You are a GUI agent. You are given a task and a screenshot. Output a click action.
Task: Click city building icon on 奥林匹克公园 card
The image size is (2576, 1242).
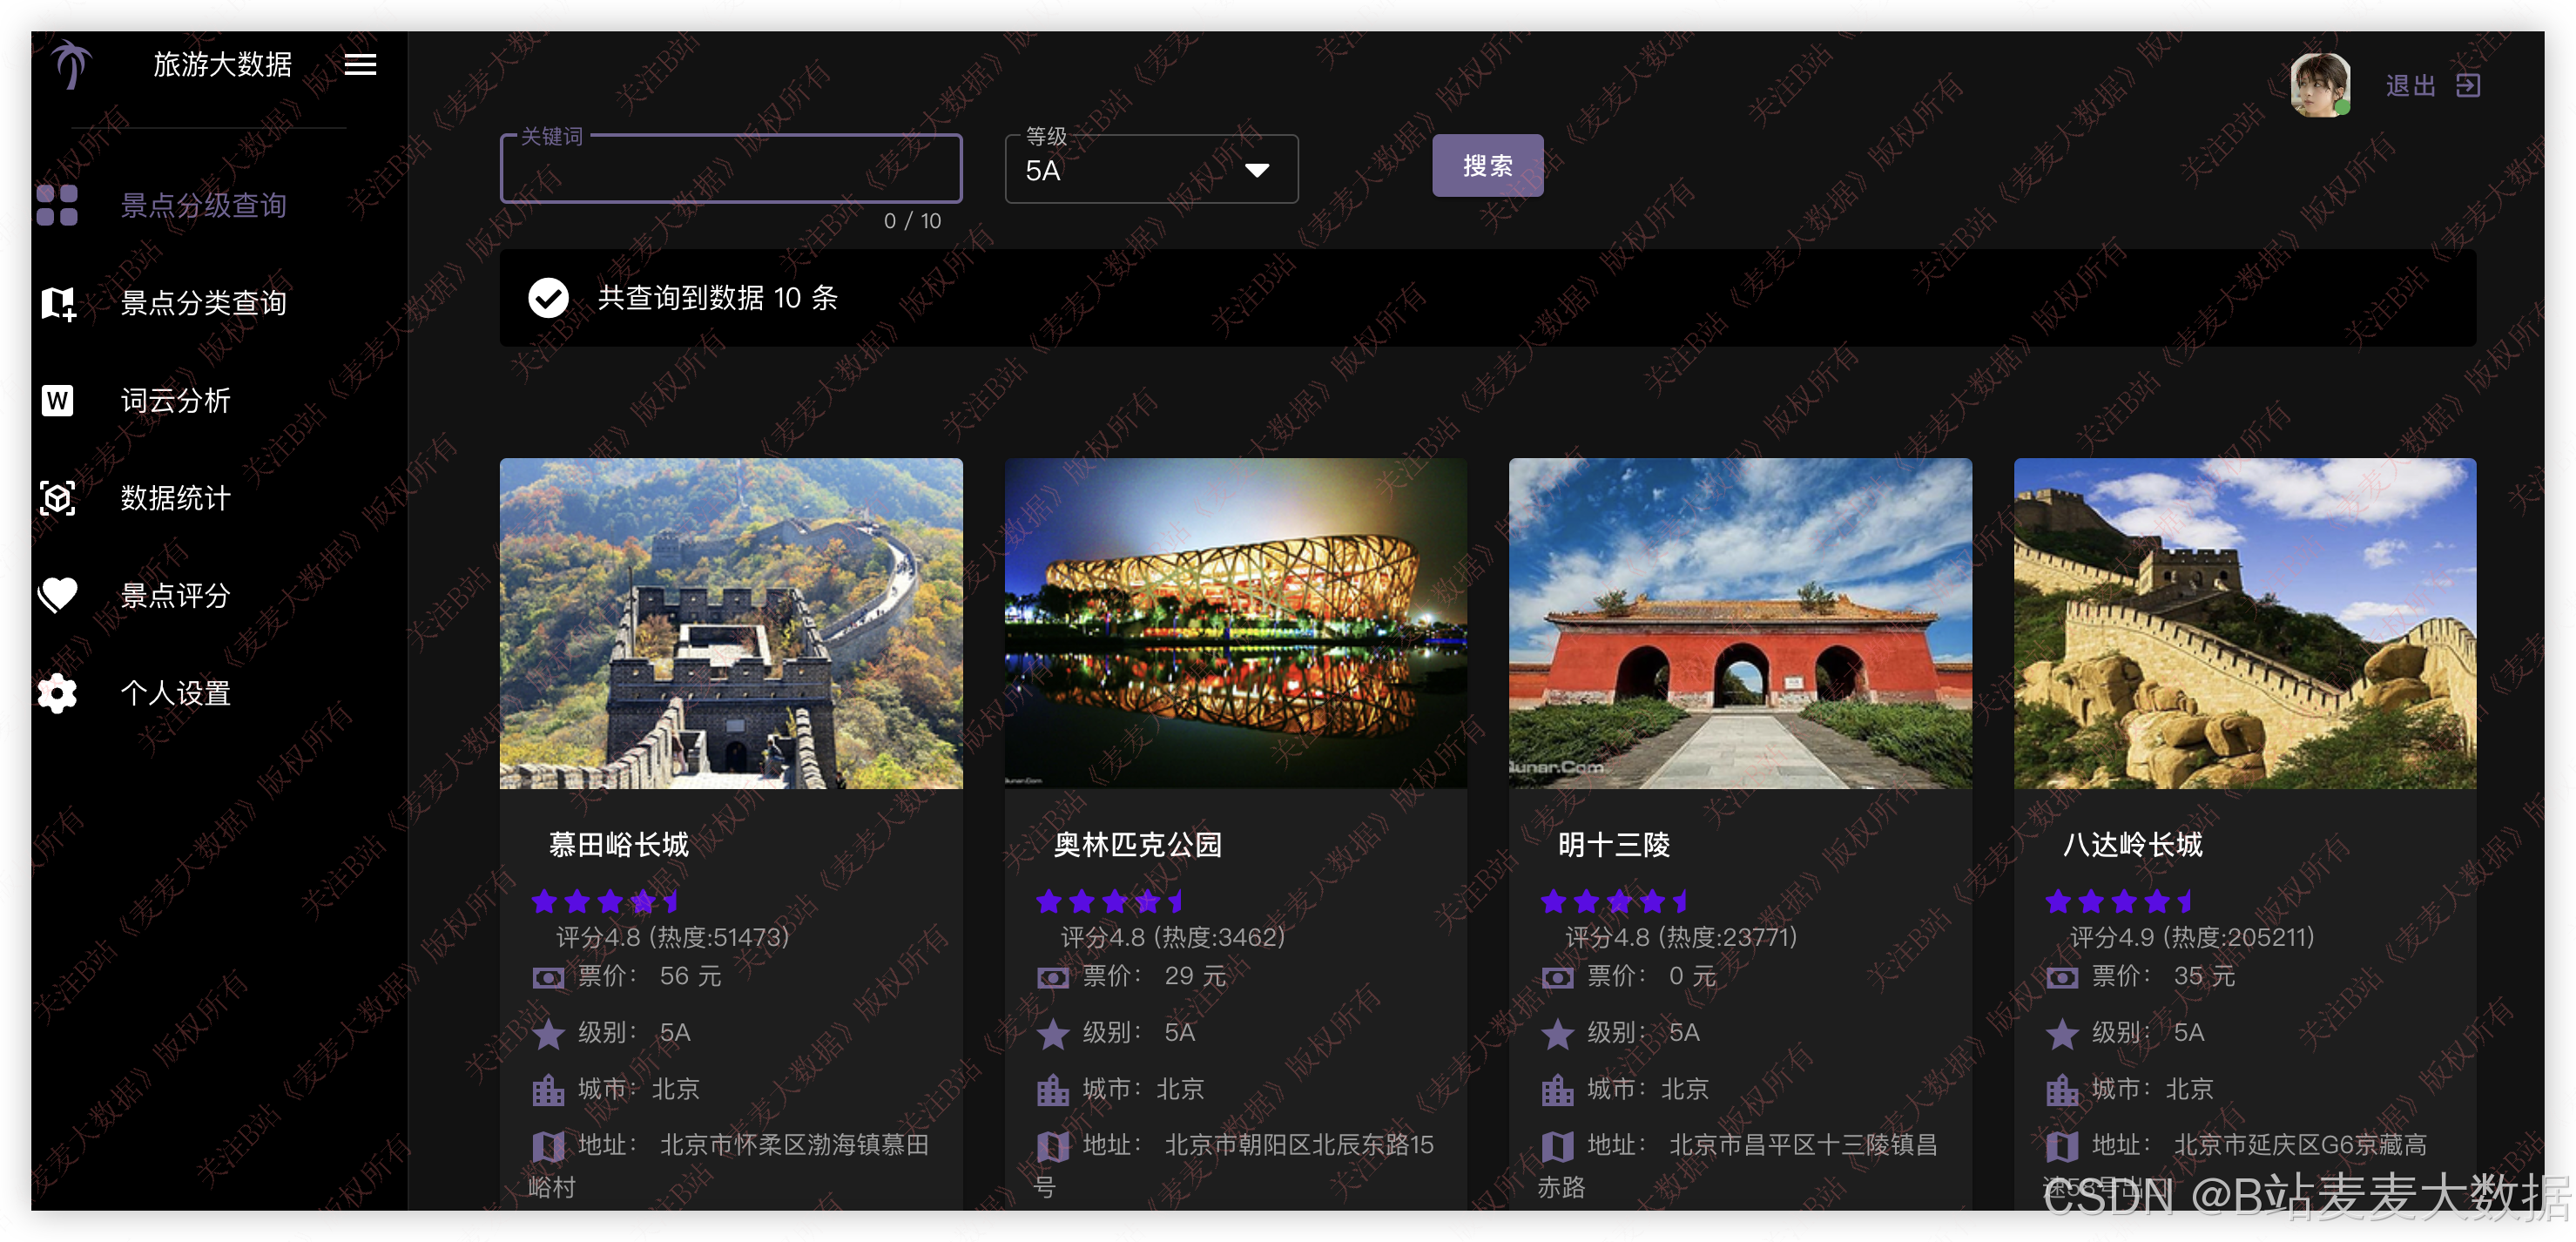(1052, 1089)
